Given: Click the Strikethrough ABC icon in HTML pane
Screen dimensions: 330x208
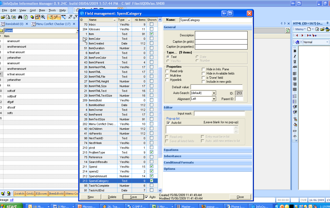Looking at the screenshot, I should coord(295,67).
